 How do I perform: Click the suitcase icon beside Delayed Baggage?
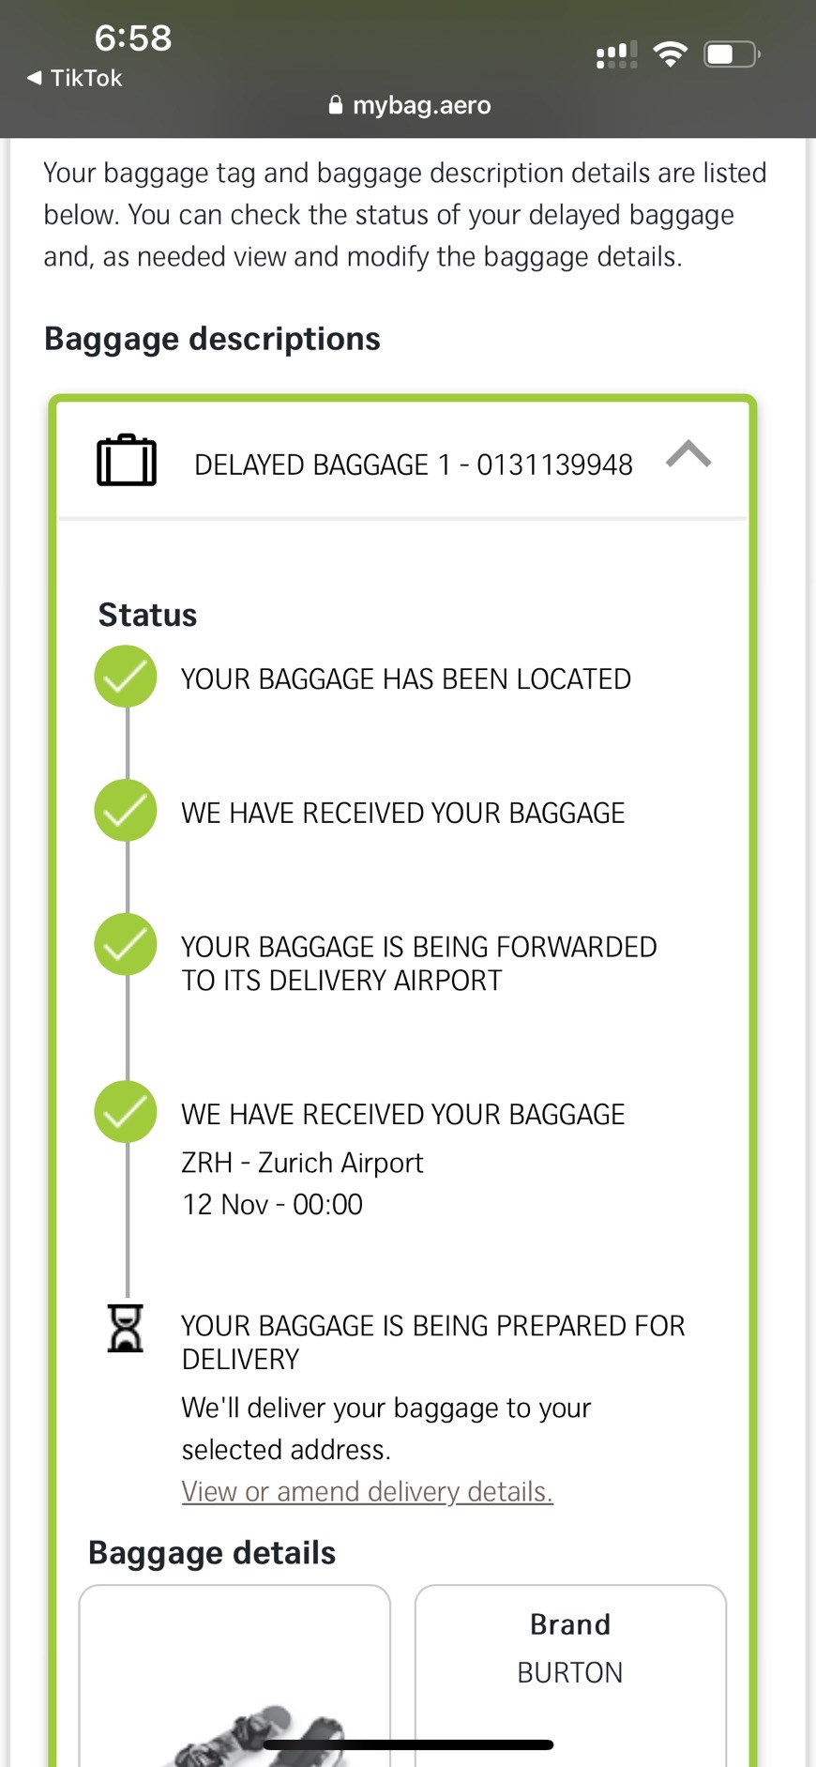tap(127, 461)
